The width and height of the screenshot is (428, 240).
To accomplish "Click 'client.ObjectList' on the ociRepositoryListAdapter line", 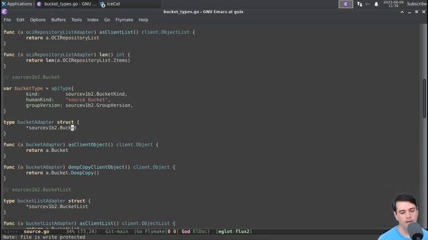I will click(x=165, y=32).
